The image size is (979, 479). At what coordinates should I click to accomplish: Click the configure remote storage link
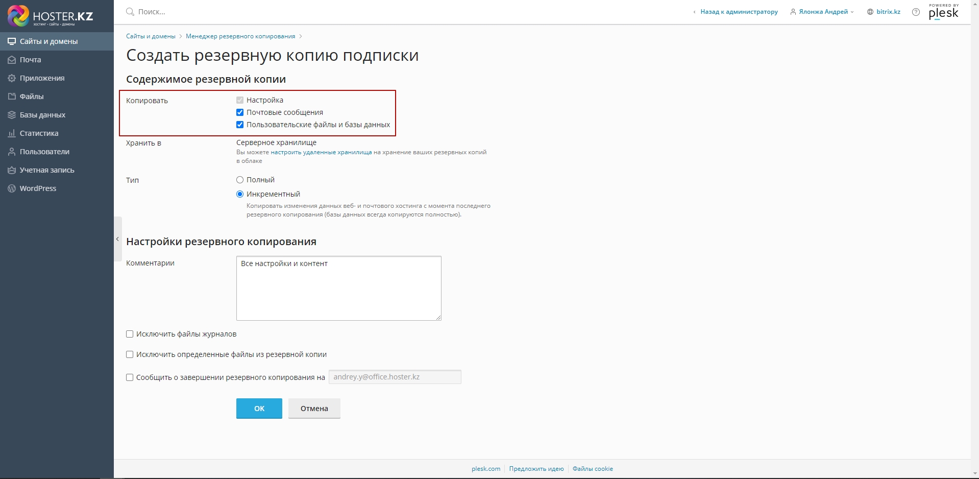point(321,152)
